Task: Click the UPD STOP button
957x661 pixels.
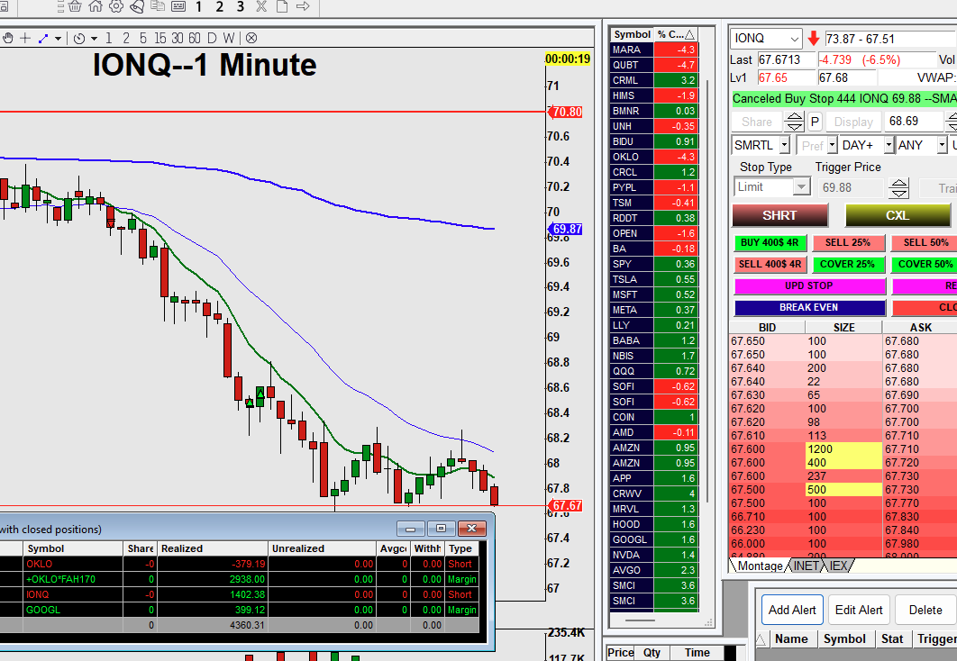Action: [809, 286]
